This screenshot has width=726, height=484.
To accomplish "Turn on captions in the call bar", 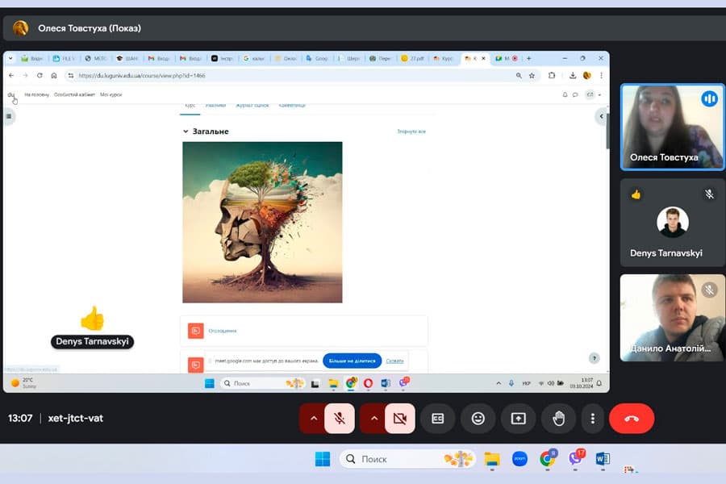I will (x=438, y=419).
